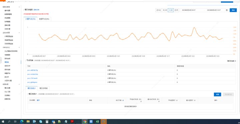Expand the left edge panel handle arrow
The image size is (240, 124).
coord(1,60)
